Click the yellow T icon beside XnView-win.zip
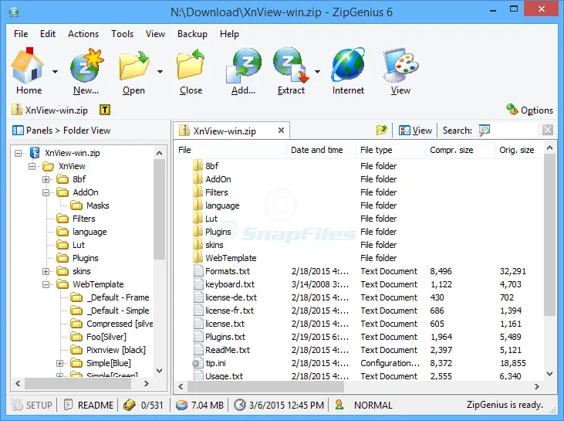The width and height of the screenshot is (564, 421). tap(105, 110)
